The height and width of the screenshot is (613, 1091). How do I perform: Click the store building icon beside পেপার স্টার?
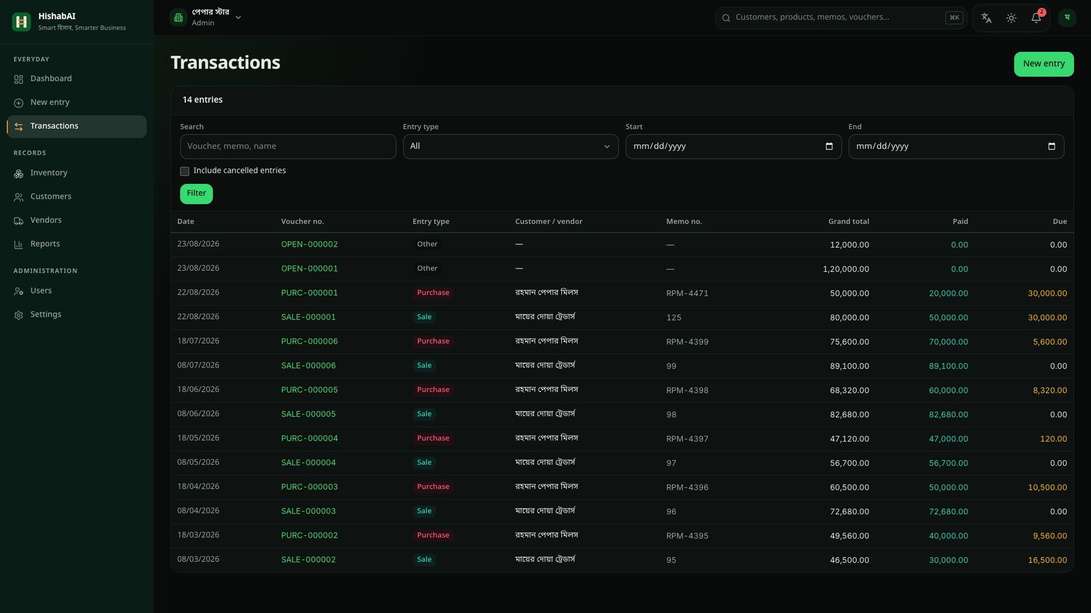point(178,18)
